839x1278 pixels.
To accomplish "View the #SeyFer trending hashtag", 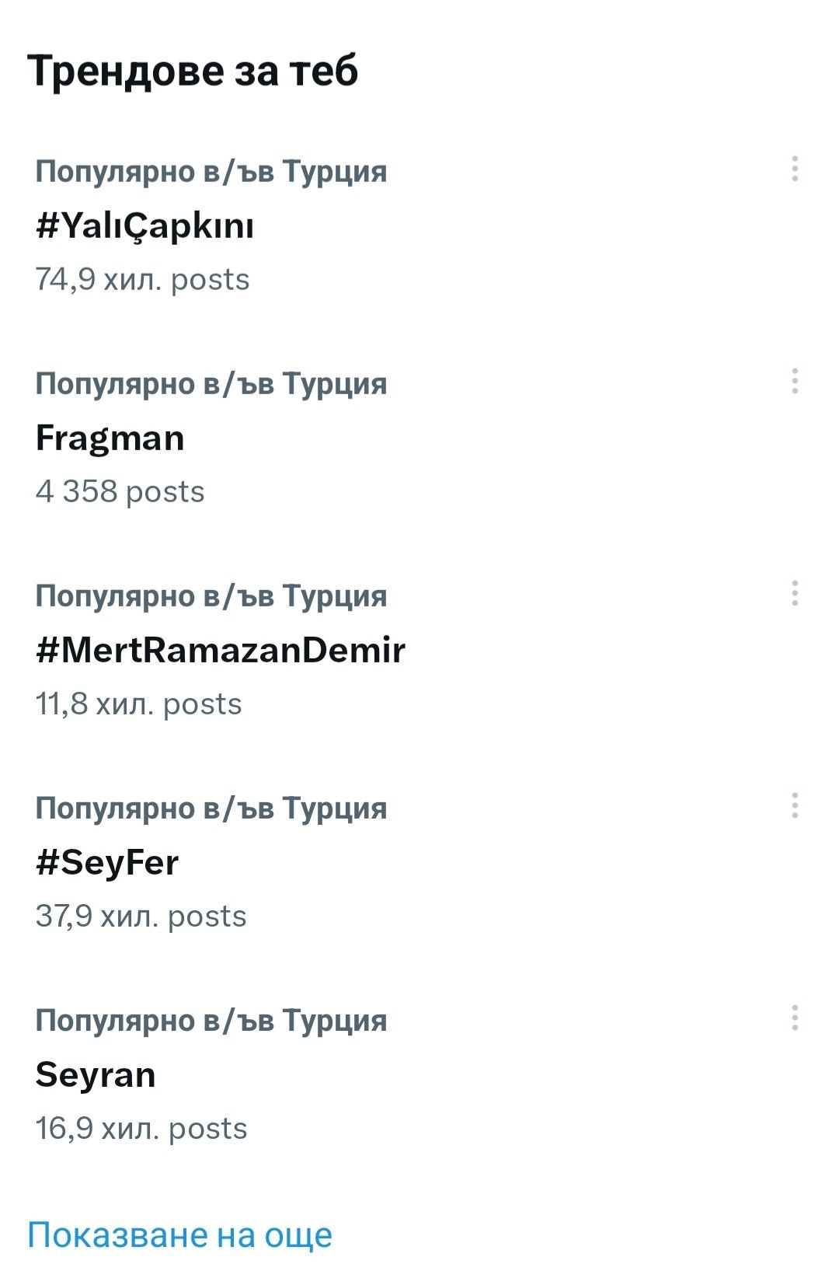I will 107,863.
